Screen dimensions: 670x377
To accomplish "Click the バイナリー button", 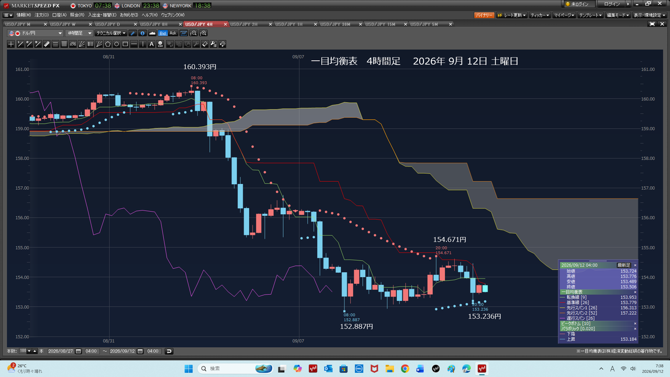I will (484, 15).
